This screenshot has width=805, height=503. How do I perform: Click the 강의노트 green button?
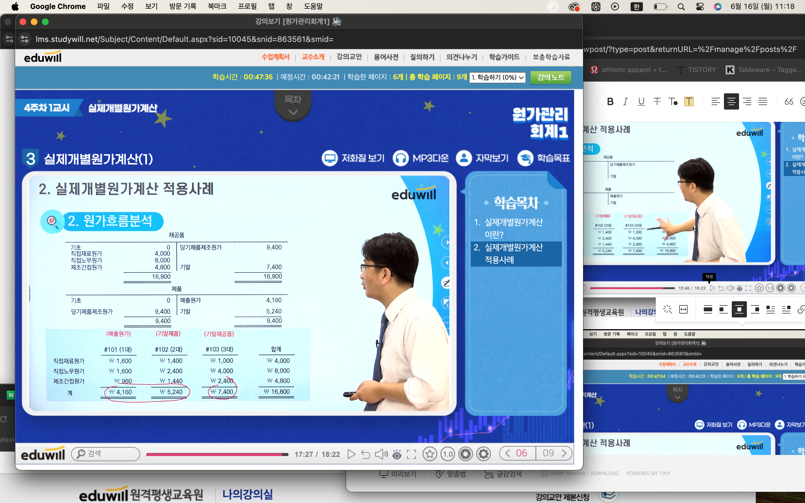point(551,77)
